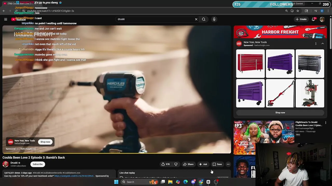Open harborfreight.com link in video ad
The width and height of the screenshot is (332, 186).
[x=28, y=149]
